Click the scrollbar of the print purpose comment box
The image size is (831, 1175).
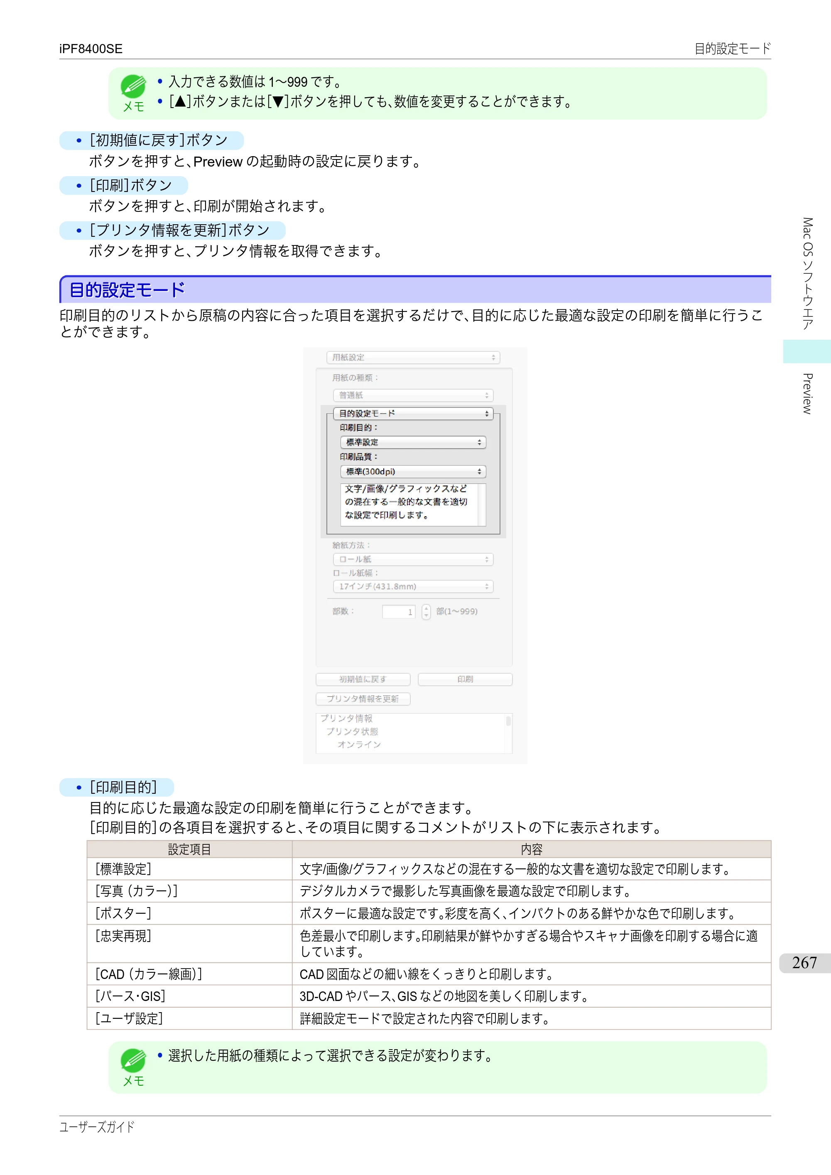pos(481,505)
